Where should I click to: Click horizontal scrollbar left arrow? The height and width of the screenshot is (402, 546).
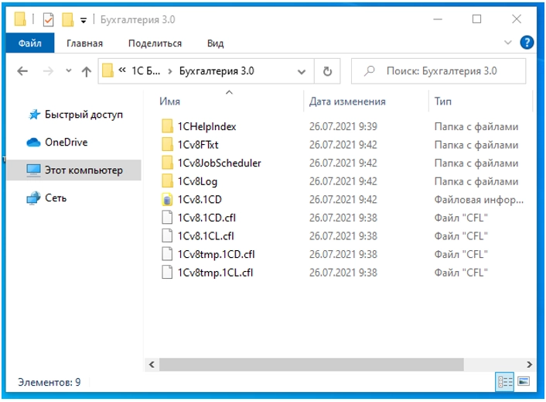[x=152, y=365]
